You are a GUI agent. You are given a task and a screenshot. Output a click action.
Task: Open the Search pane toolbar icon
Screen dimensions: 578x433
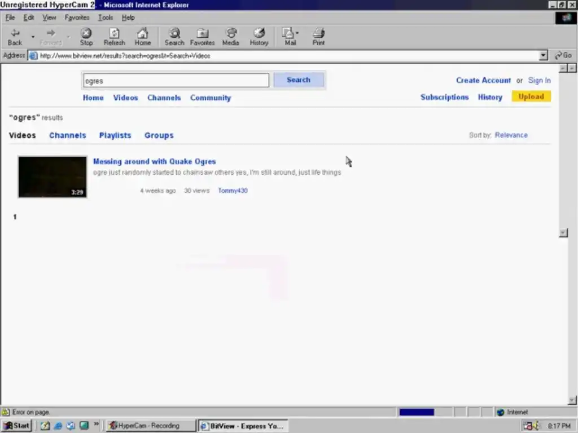(174, 37)
